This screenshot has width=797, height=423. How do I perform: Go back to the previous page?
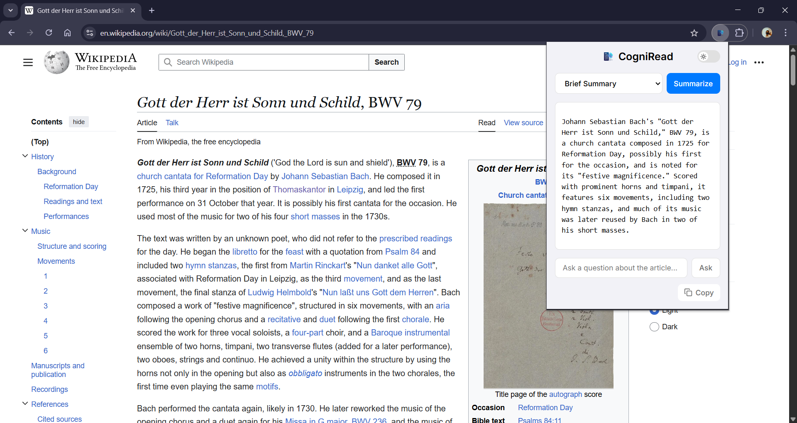[12, 33]
